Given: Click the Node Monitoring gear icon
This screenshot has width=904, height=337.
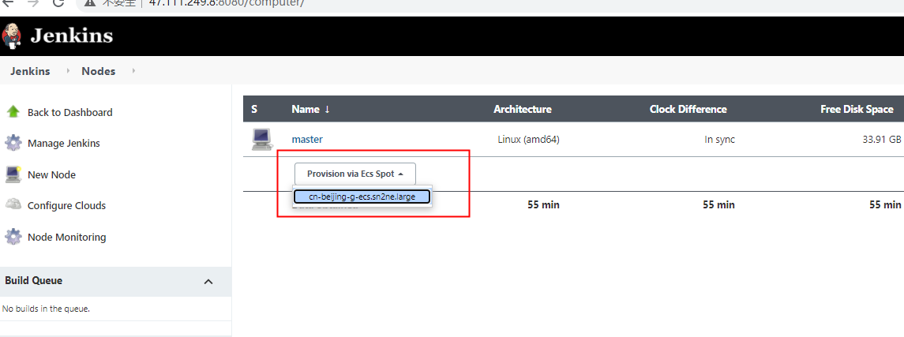Looking at the screenshot, I should coord(13,237).
